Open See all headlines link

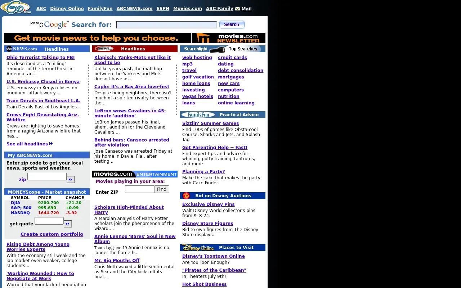27,144
